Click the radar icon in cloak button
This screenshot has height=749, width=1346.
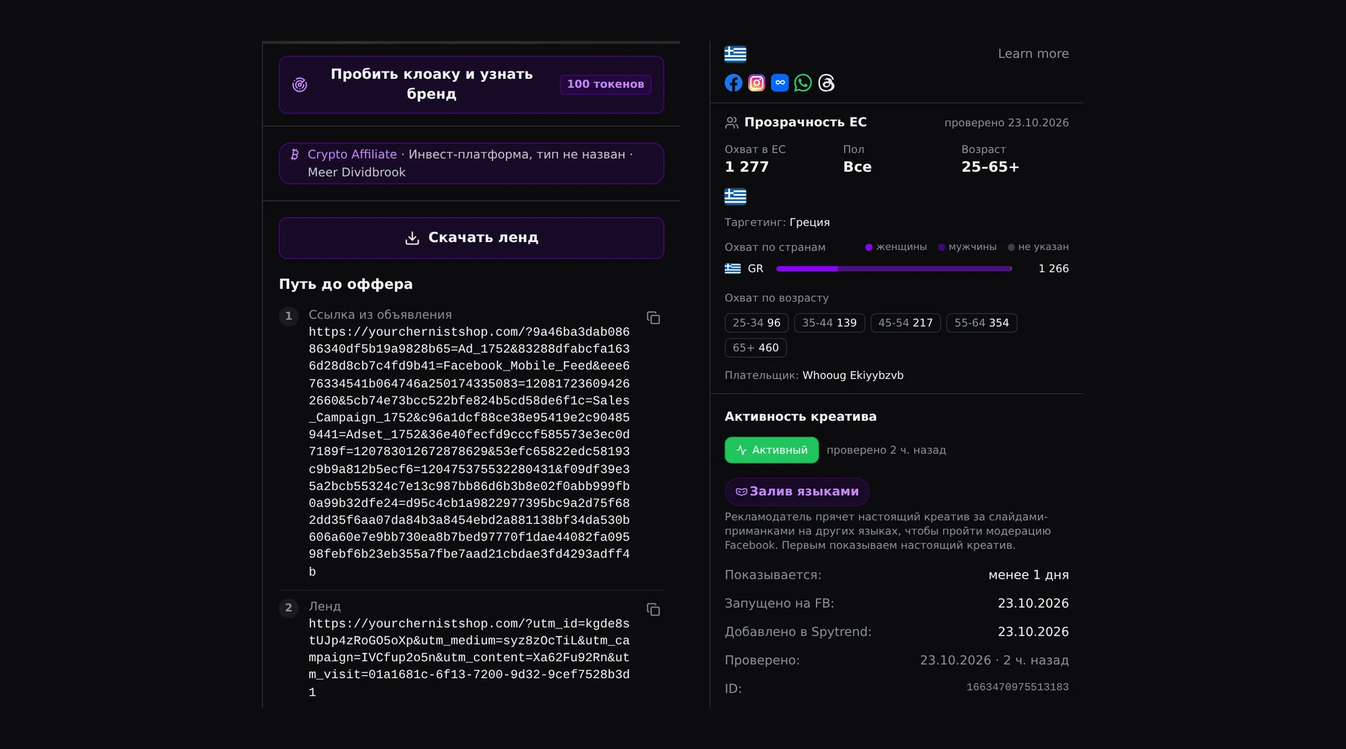[x=300, y=85]
